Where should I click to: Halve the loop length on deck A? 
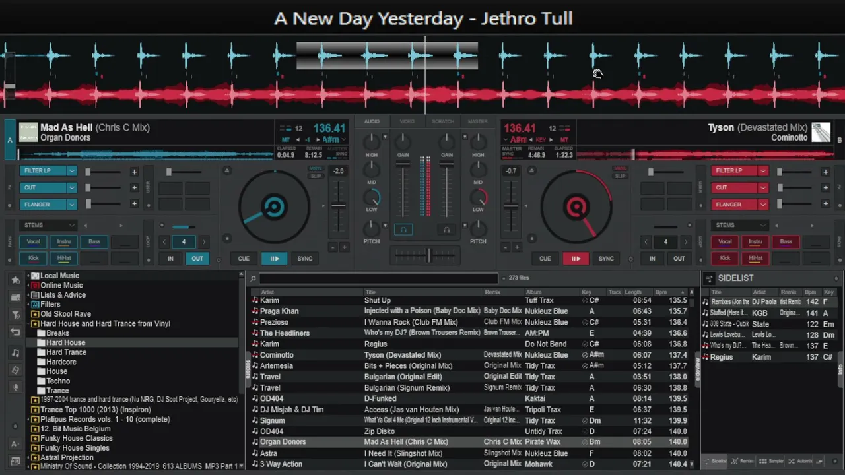(x=164, y=242)
